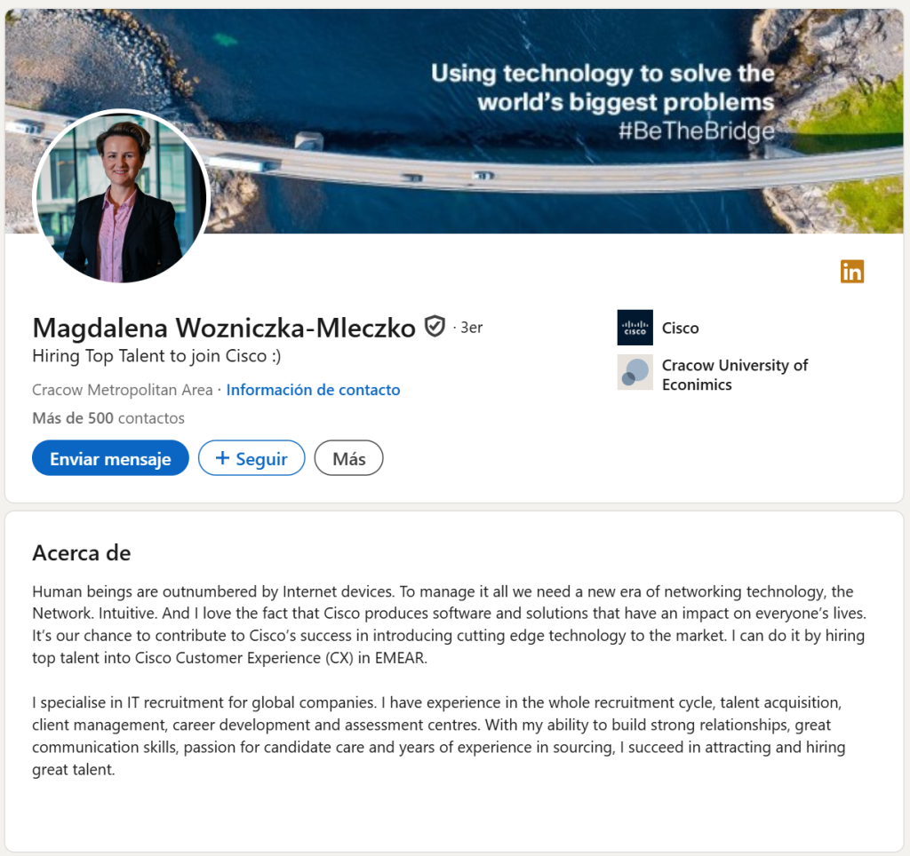Click the #BeTheBridge hashtag in banner
Screen dimensions: 910x856
697,131
